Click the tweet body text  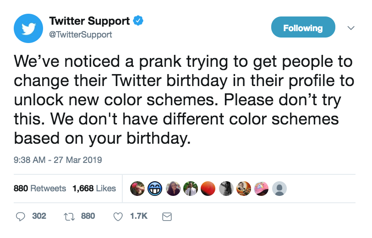[x=183, y=99]
